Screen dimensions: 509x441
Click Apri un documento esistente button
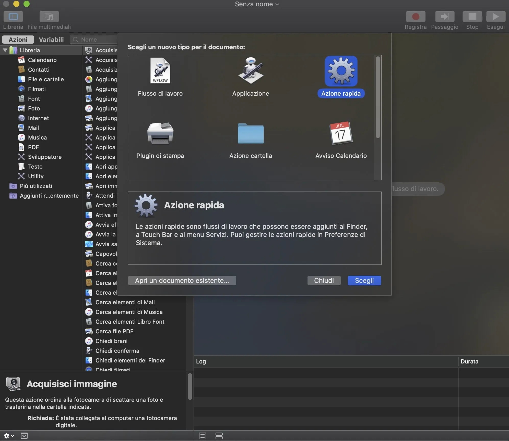tap(182, 281)
